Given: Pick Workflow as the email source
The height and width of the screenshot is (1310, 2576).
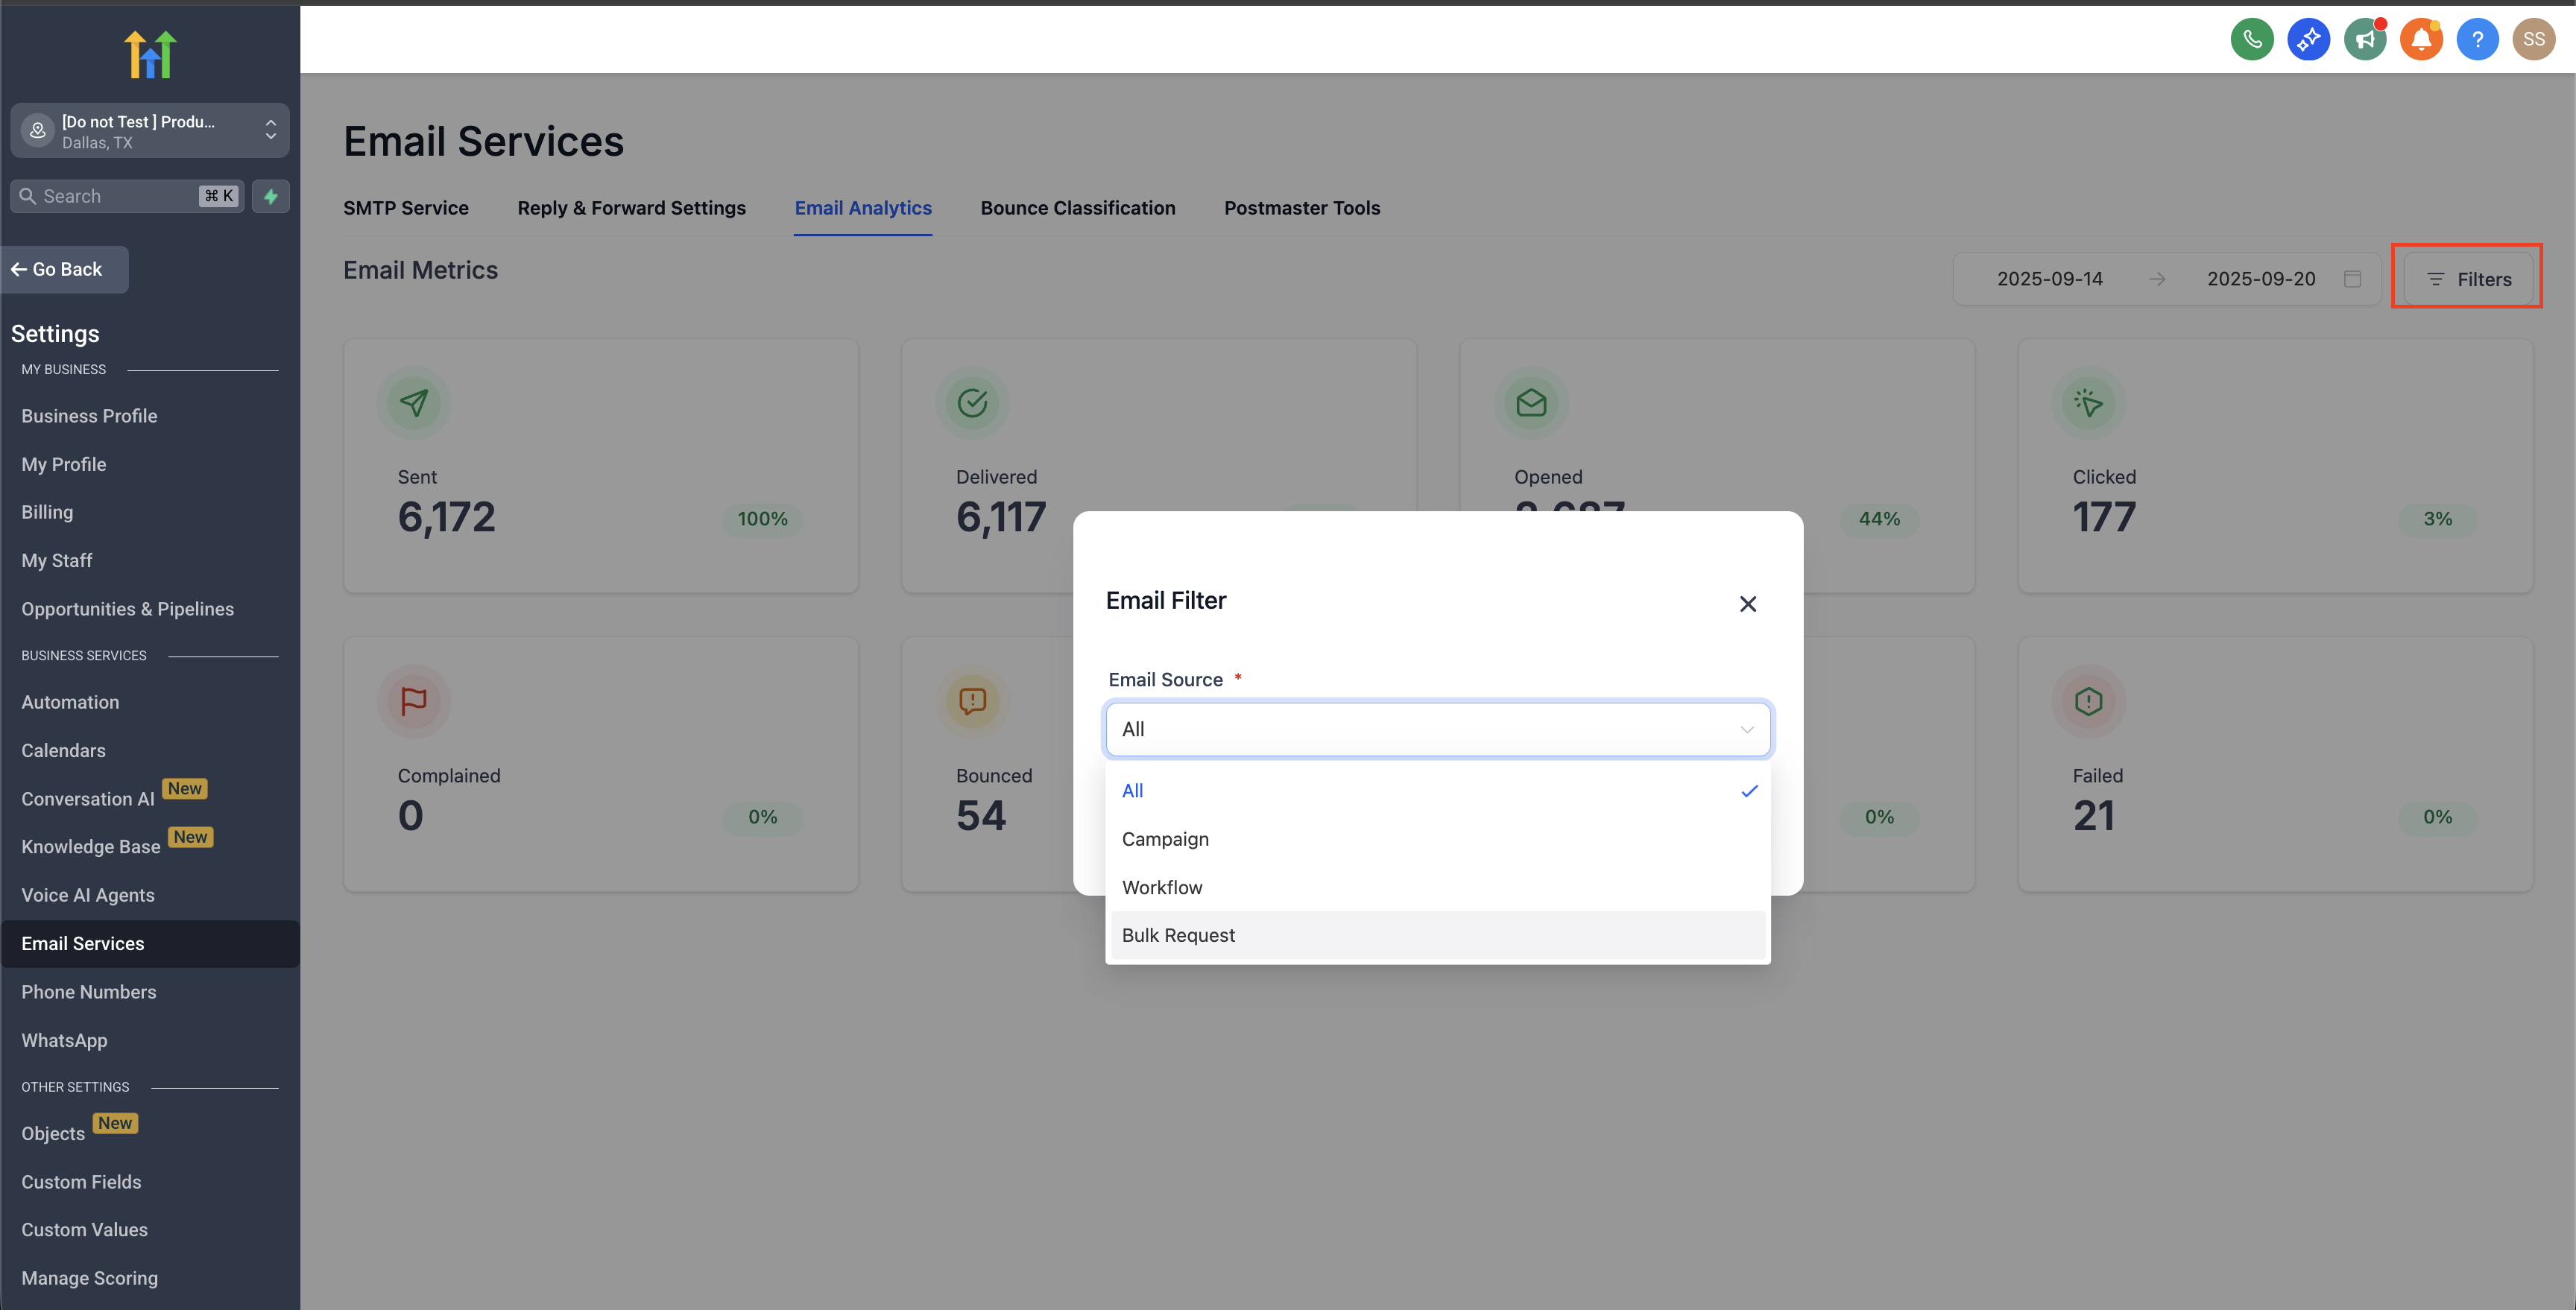Looking at the screenshot, I should 1162,887.
